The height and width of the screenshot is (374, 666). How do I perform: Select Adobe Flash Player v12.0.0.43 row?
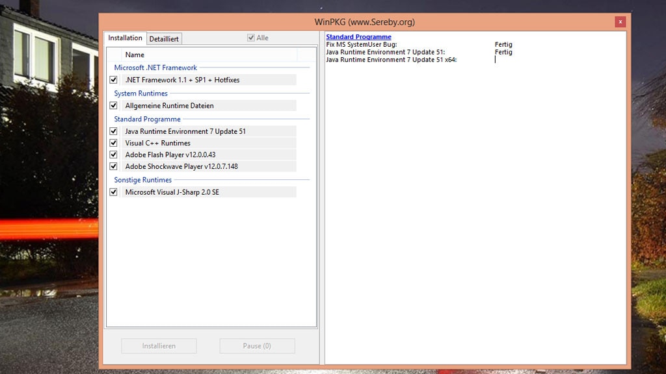(x=209, y=155)
